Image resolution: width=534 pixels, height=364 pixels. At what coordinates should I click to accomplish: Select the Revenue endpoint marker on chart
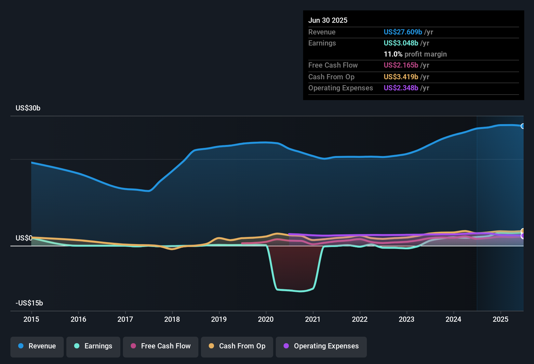[x=523, y=126]
